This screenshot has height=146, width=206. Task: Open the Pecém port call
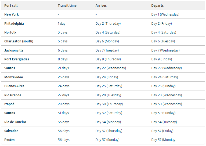[x=10, y=140]
